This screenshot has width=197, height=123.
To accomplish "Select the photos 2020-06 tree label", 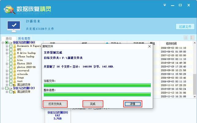I will pyautogui.click(x=26, y=67).
